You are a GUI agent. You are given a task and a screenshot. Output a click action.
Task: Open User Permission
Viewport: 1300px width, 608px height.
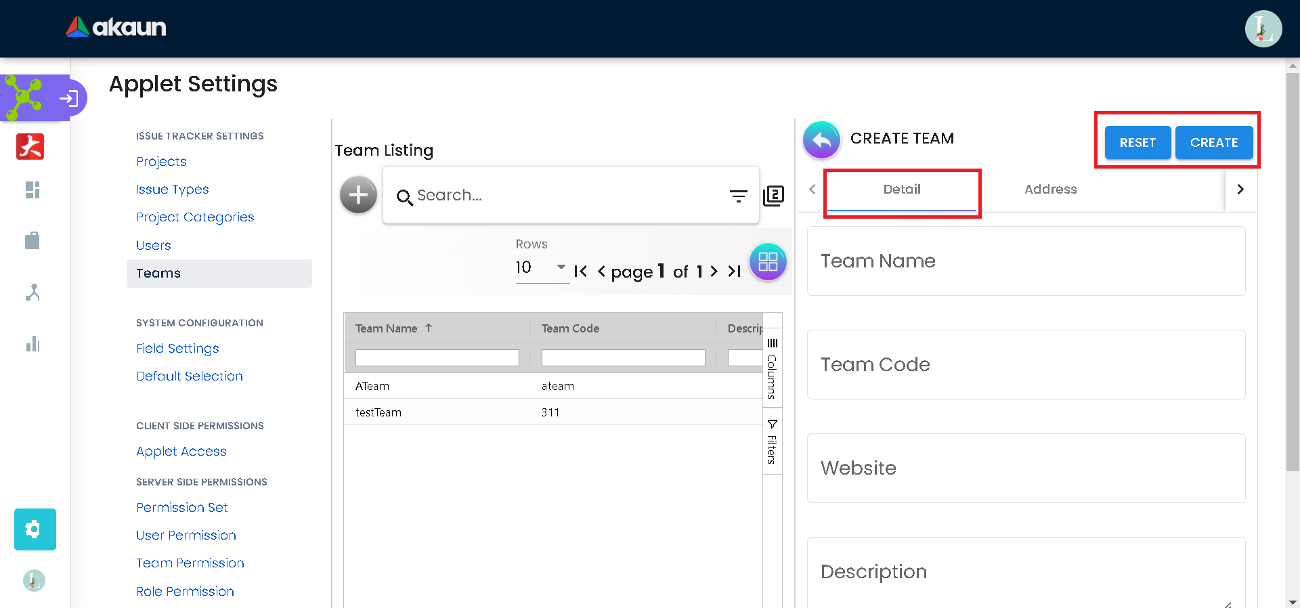(x=186, y=536)
